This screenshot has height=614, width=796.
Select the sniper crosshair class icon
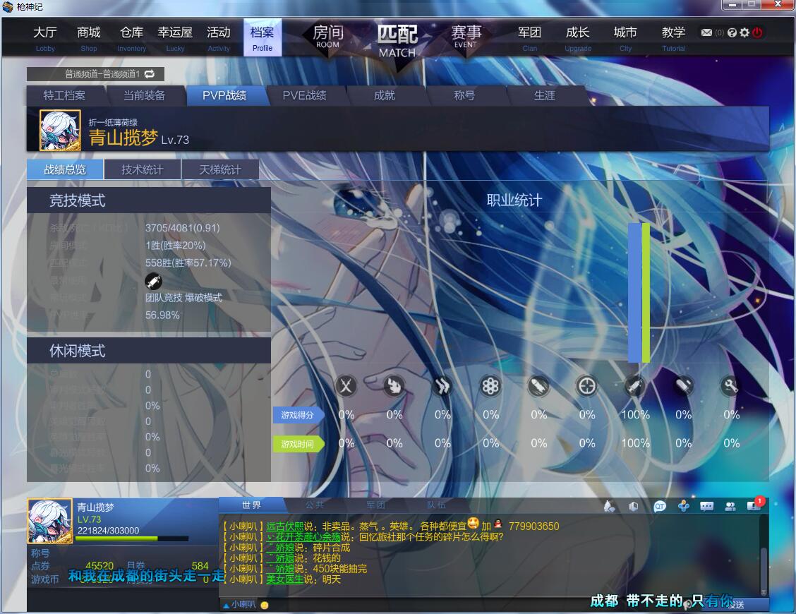click(587, 387)
